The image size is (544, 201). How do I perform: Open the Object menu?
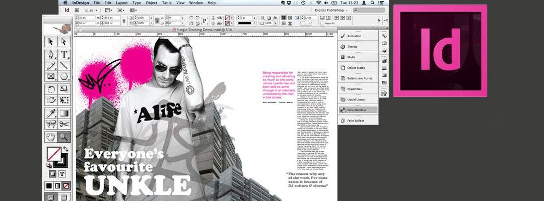coord(151,3)
